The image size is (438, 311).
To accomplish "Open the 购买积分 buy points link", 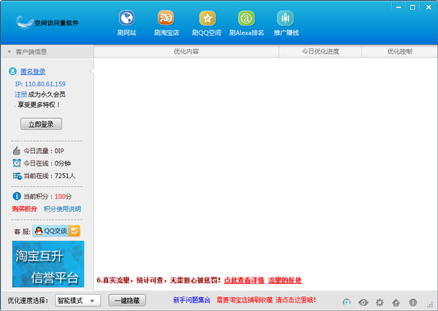I will click(26, 209).
